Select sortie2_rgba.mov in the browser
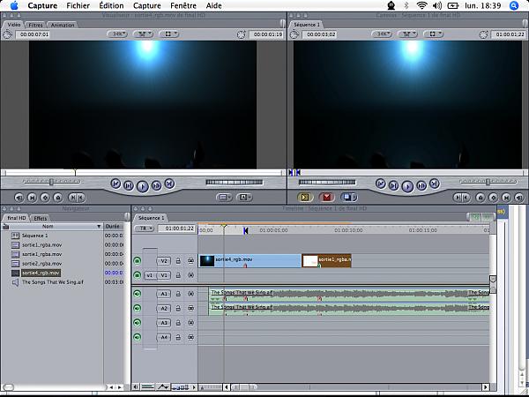 [x=42, y=264]
